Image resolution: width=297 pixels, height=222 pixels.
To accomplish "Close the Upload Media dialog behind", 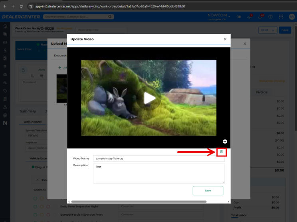I will tap(245, 44).
